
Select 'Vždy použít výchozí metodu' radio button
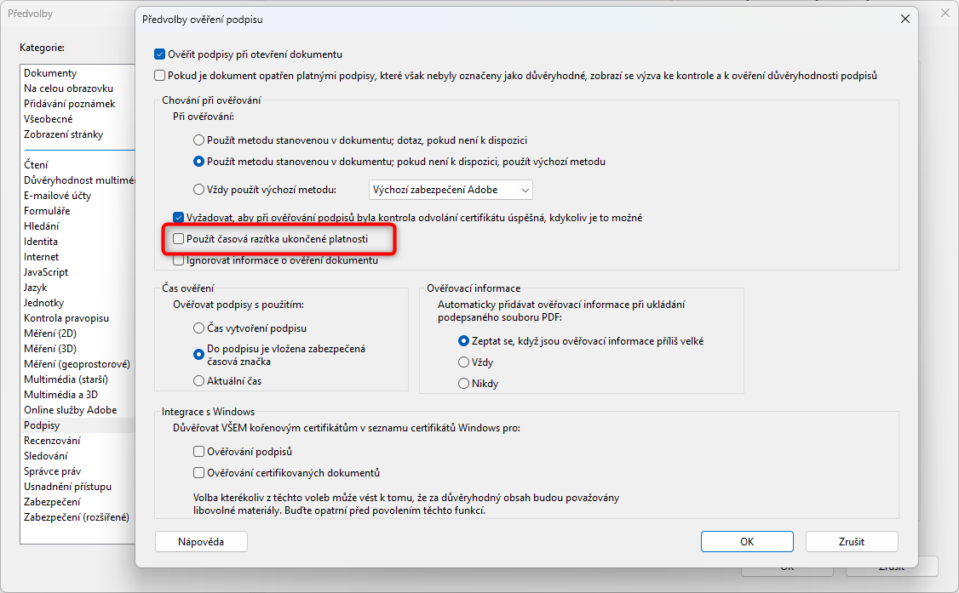point(199,189)
